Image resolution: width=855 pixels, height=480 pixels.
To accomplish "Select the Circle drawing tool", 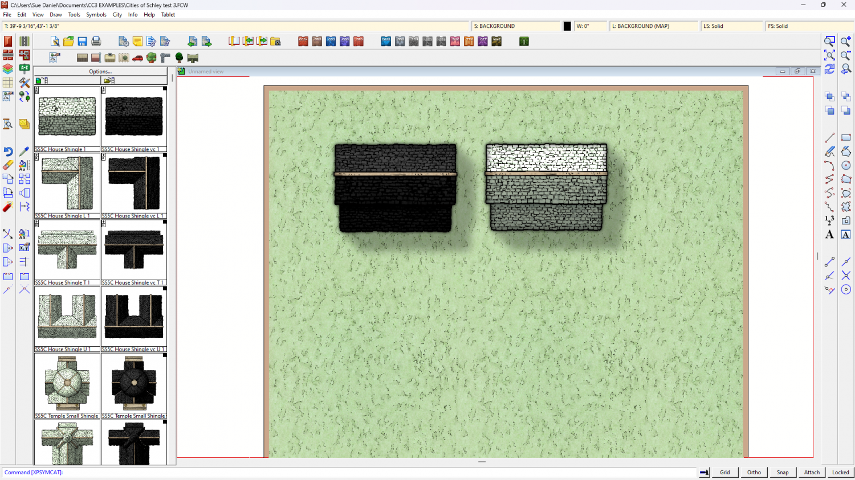I will pos(846,165).
